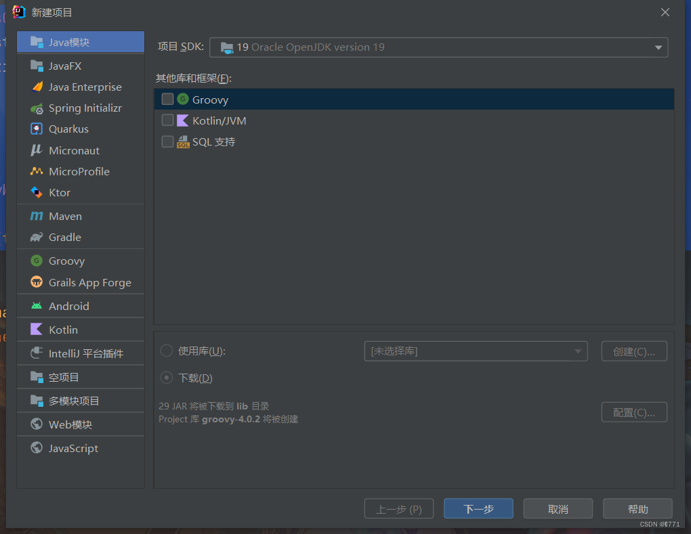Image resolution: width=691 pixels, height=534 pixels.
Task: Select the Java模块 folder icon
Action: pos(37,42)
